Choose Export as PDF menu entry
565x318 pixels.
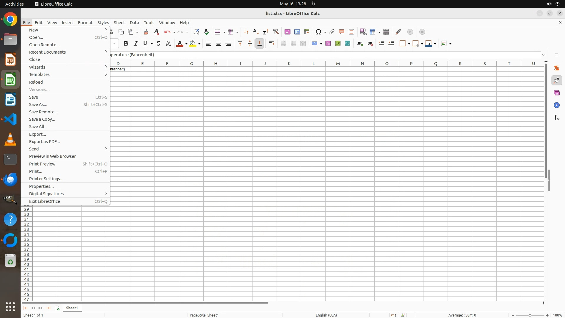point(44,142)
